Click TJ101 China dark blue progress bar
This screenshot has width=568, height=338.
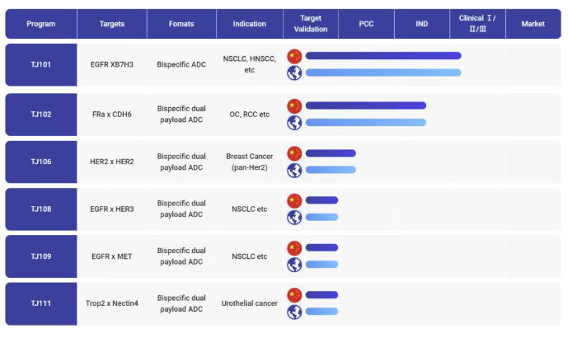point(383,56)
